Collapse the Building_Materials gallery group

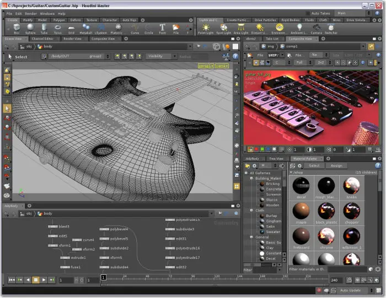[251, 178]
